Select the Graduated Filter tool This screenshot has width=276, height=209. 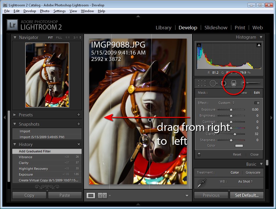point(234,83)
